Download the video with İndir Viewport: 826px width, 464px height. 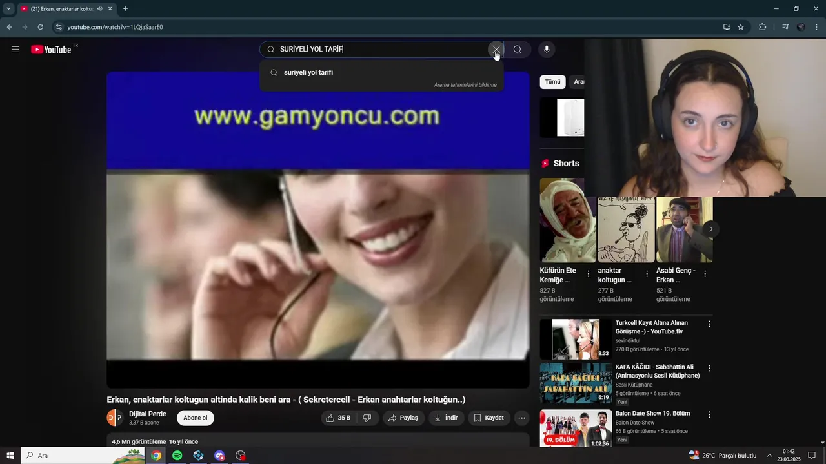click(x=446, y=418)
